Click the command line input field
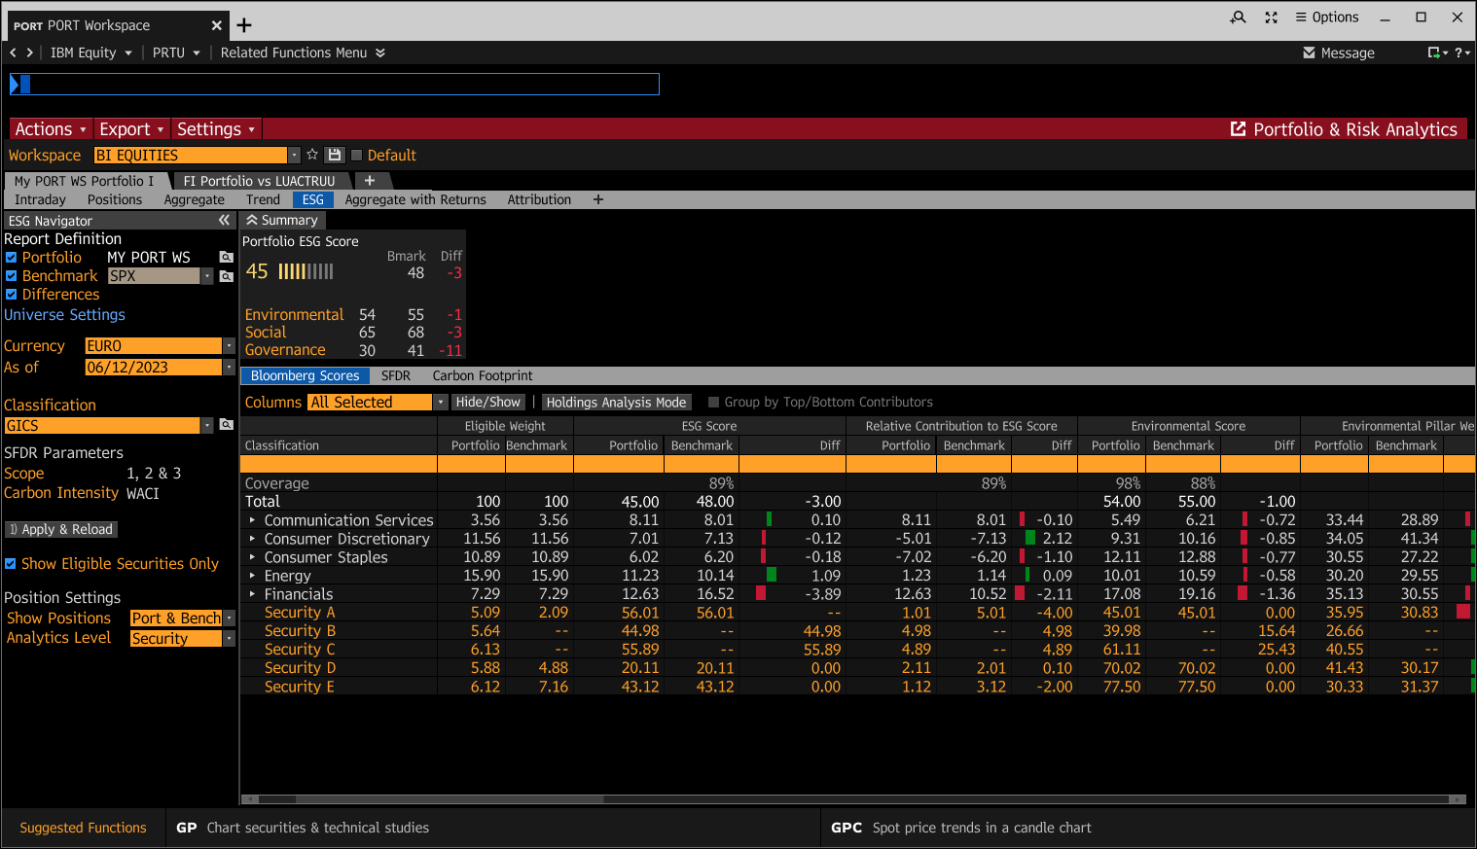Screen dimensions: 1477x849 click(x=335, y=85)
